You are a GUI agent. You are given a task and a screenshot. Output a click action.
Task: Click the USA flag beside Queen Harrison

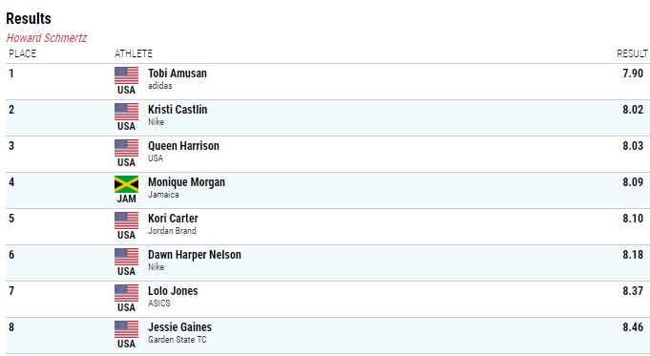[126, 148]
